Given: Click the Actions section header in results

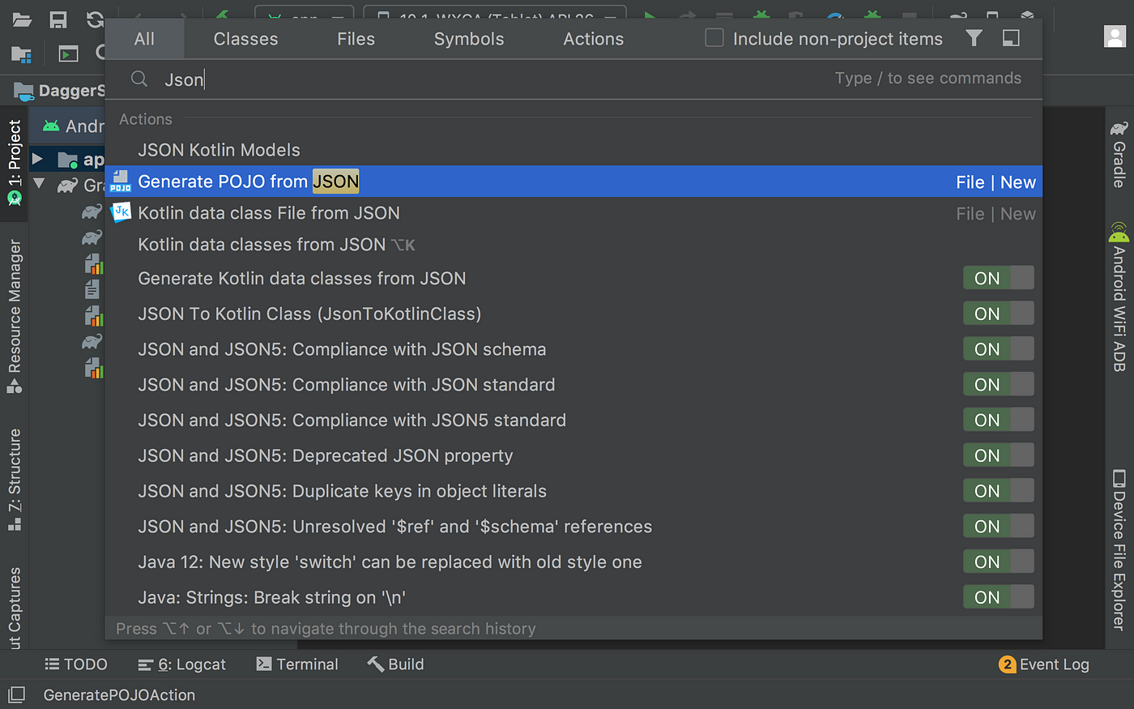Looking at the screenshot, I should pos(146,119).
